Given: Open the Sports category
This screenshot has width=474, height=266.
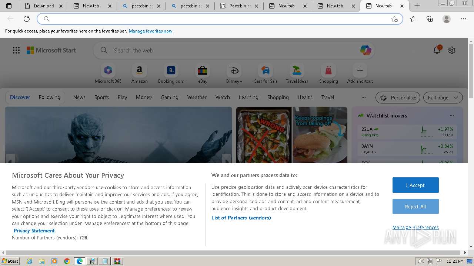Looking at the screenshot, I should [101, 97].
